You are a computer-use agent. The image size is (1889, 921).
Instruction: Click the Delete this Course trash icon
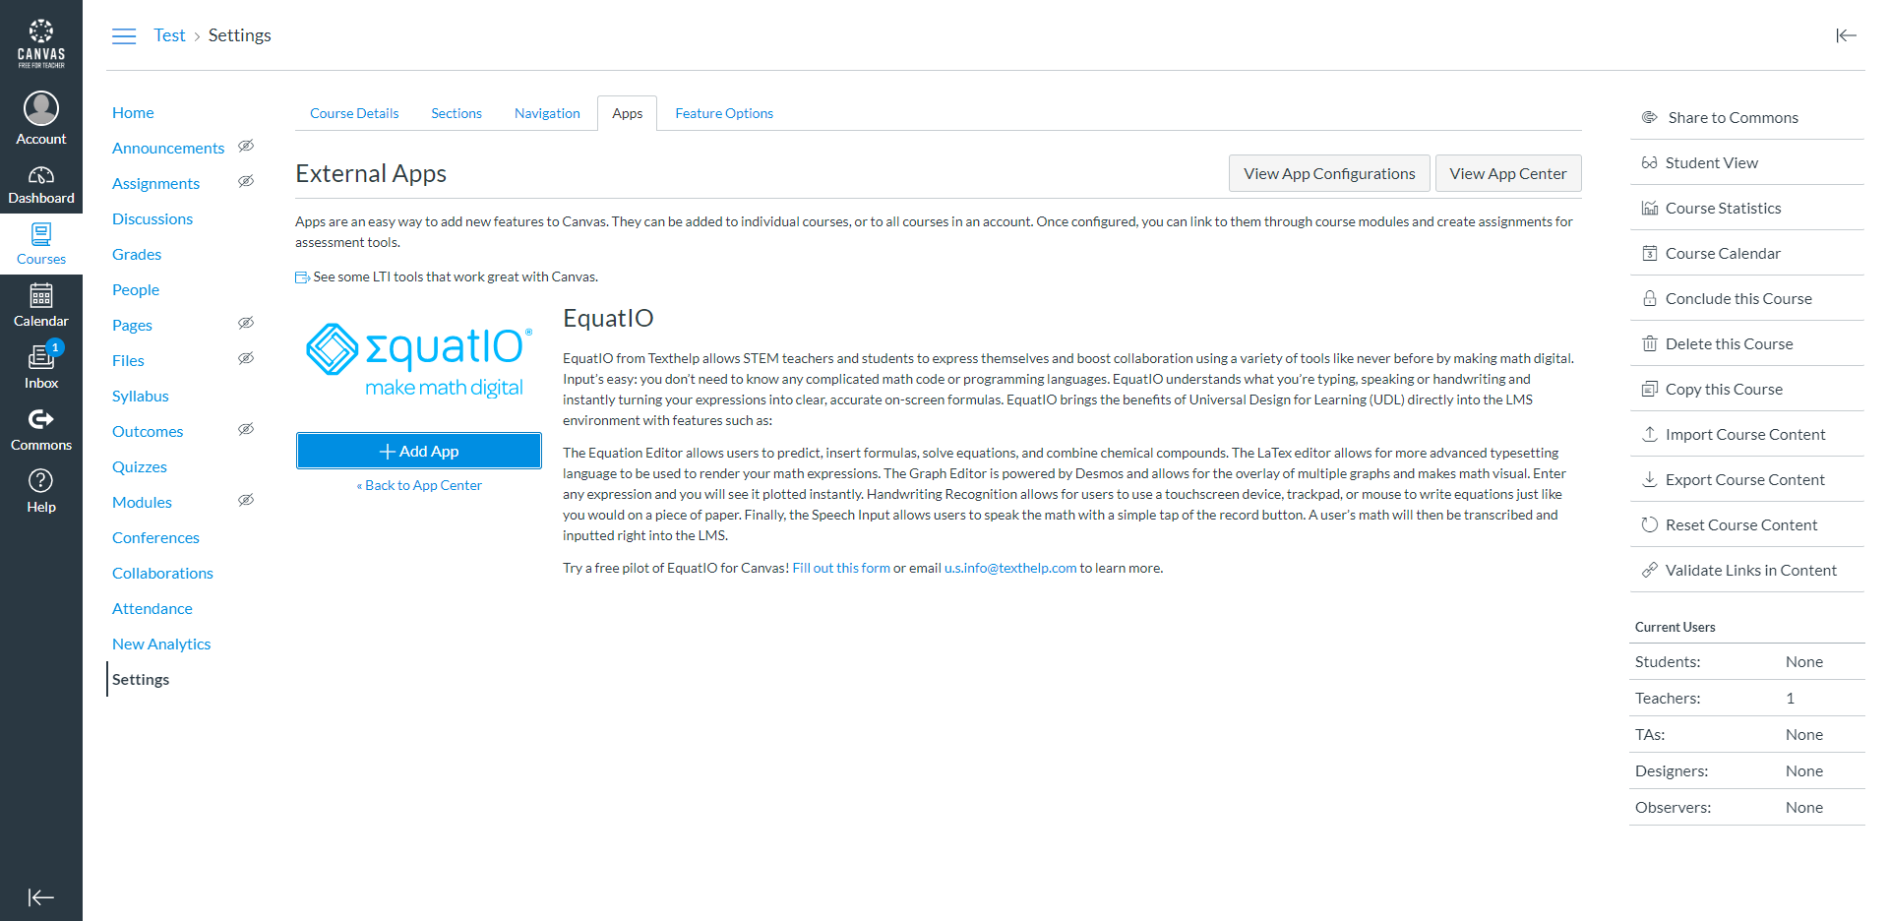click(x=1650, y=344)
